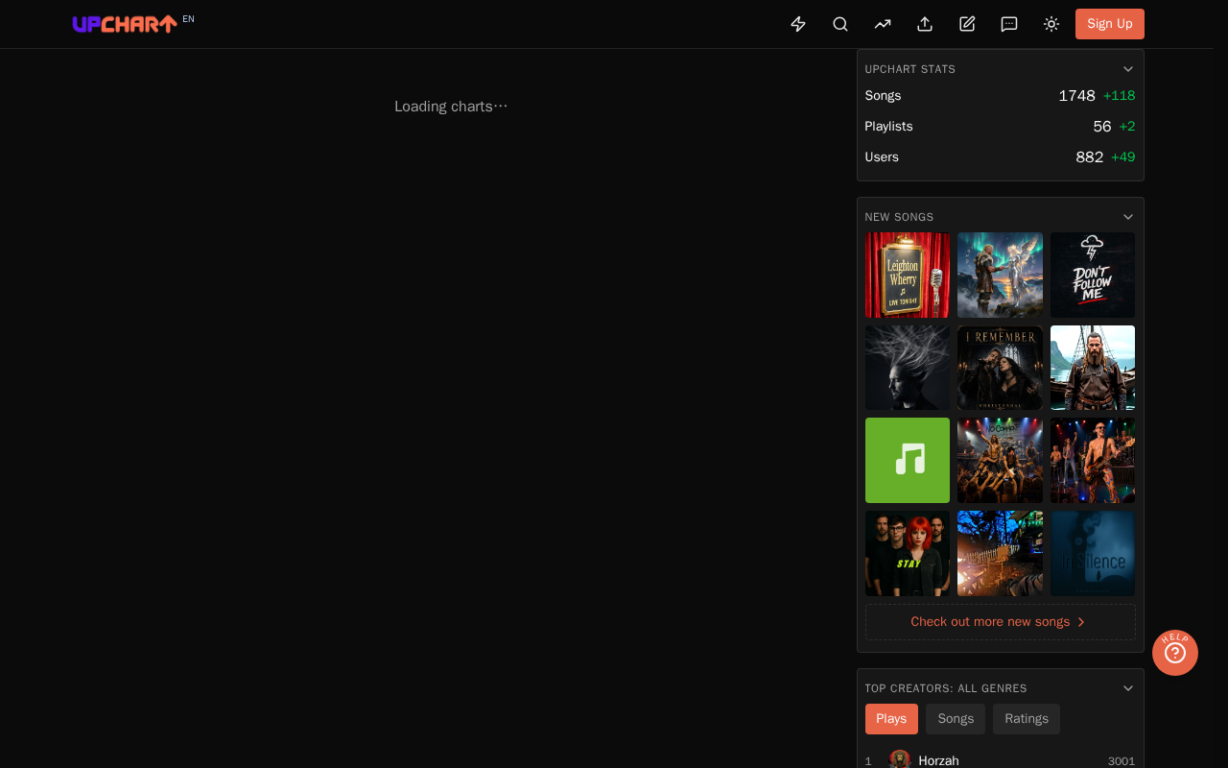Open the search magnifier icon
The width and height of the screenshot is (1228, 768).
[840, 24]
